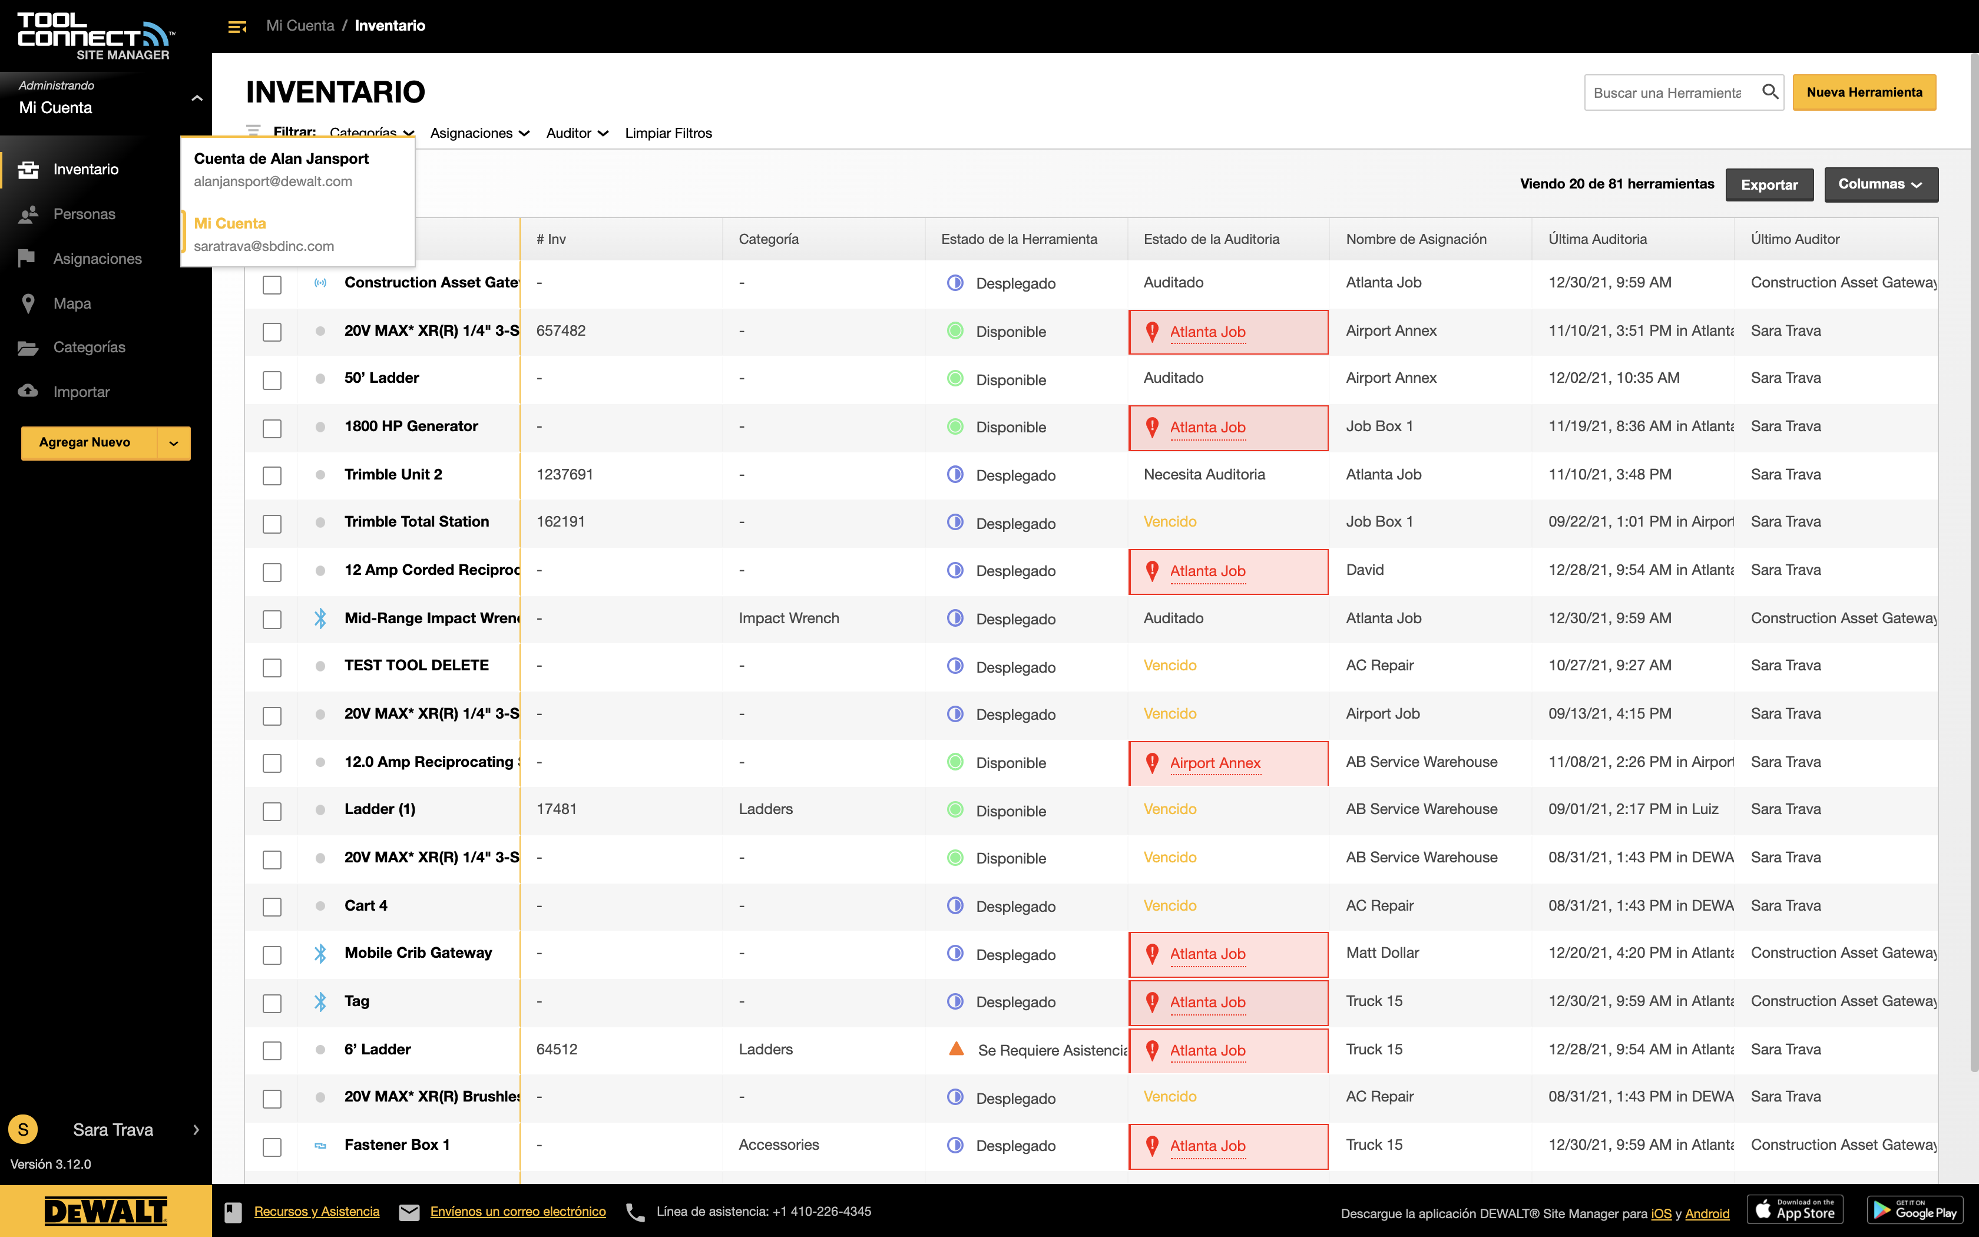1979x1237 pixels.
Task: Click Disponible green status icon for 50' Ladder
Action: 955,379
